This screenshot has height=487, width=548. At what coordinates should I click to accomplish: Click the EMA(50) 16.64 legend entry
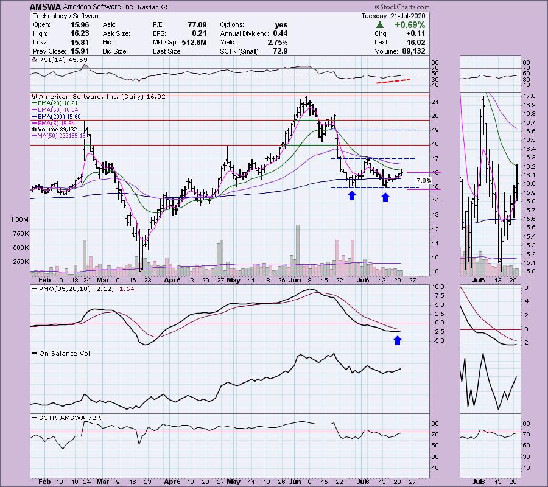point(55,110)
